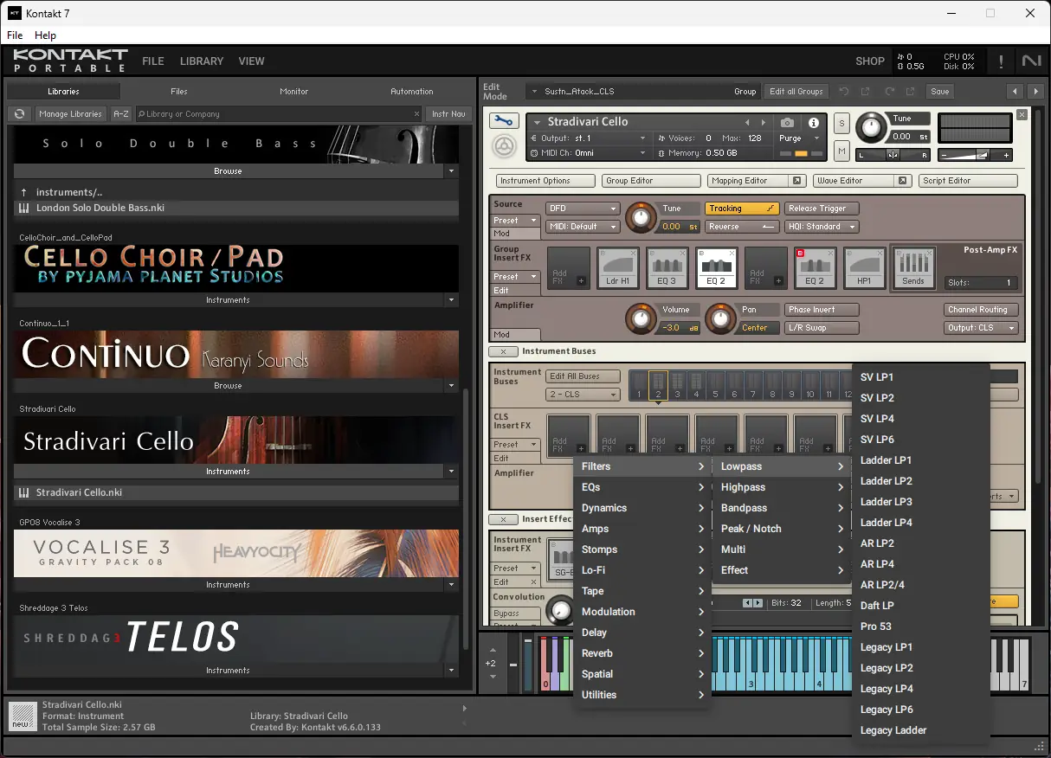Switch to the Files tab
The height and width of the screenshot is (758, 1051).
tap(178, 91)
